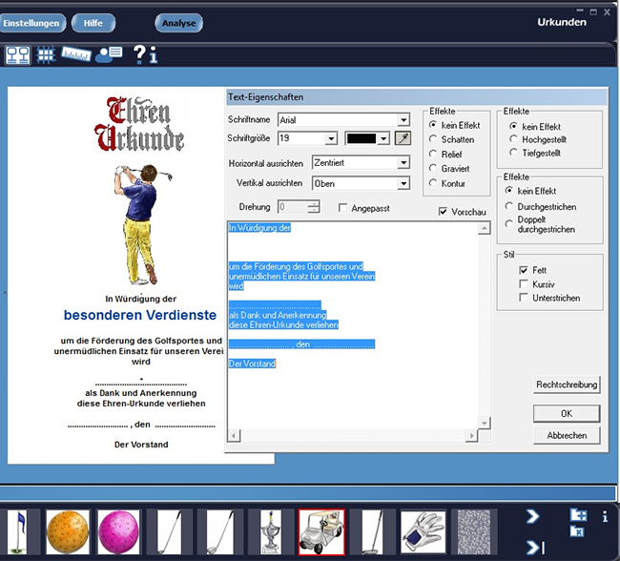Image resolution: width=620 pixels, height=561 pixels.
Task: Click the ruler icon in toolbar
Action: [x=75, y=54]
